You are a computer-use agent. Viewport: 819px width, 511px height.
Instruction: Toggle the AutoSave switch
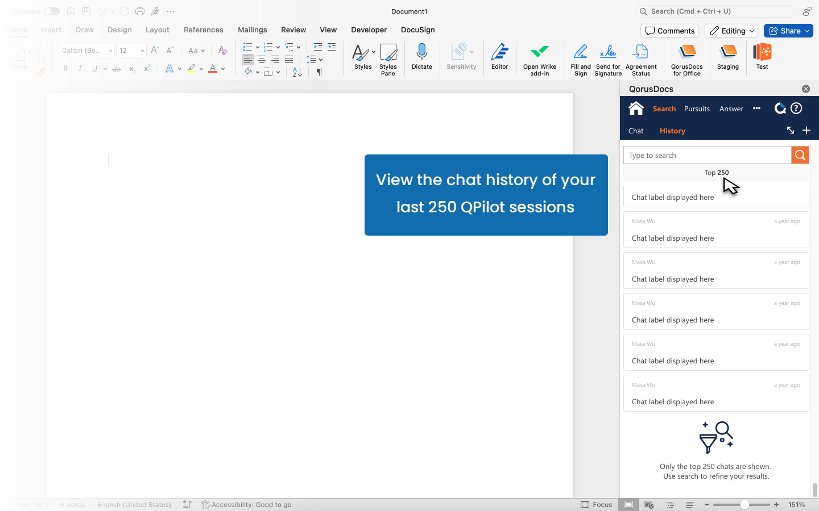pyautogui.click(x=51, y=11)
